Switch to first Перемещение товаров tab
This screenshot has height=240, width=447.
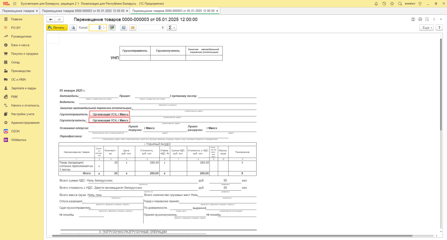(x=18, y=11)
